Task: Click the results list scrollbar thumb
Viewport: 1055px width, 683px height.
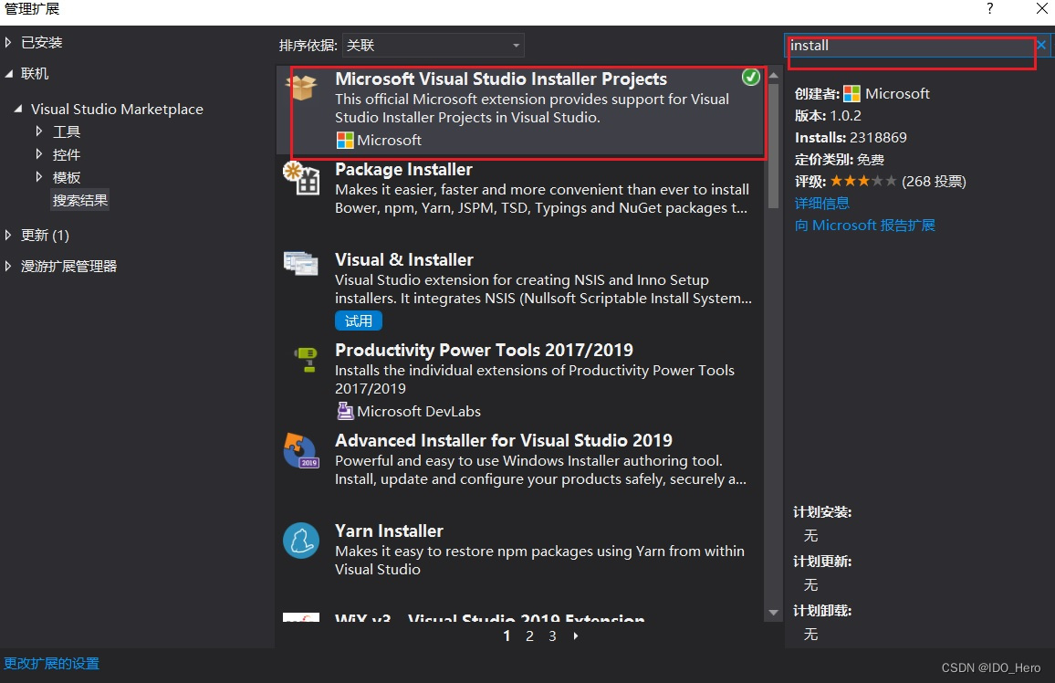Action: tap(773, 146)
